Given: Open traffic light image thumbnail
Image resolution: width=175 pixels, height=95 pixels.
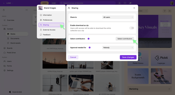Looking at the screenshot, I should point(55,83).
